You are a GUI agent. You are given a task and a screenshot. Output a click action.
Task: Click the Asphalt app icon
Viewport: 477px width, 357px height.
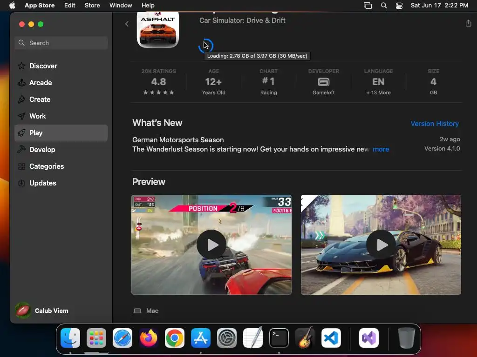coord(158,30)
